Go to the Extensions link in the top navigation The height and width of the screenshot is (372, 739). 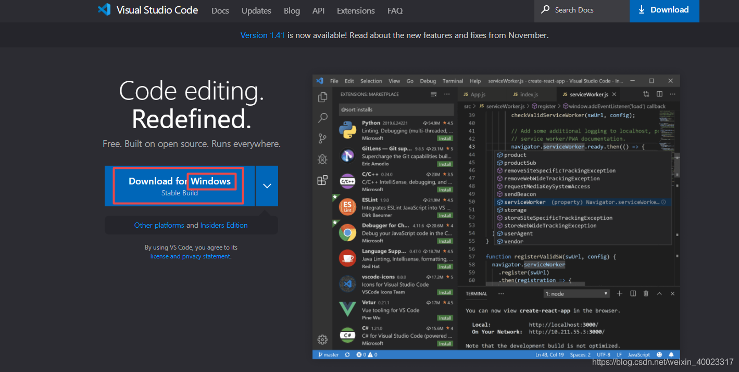click(356, 10)
